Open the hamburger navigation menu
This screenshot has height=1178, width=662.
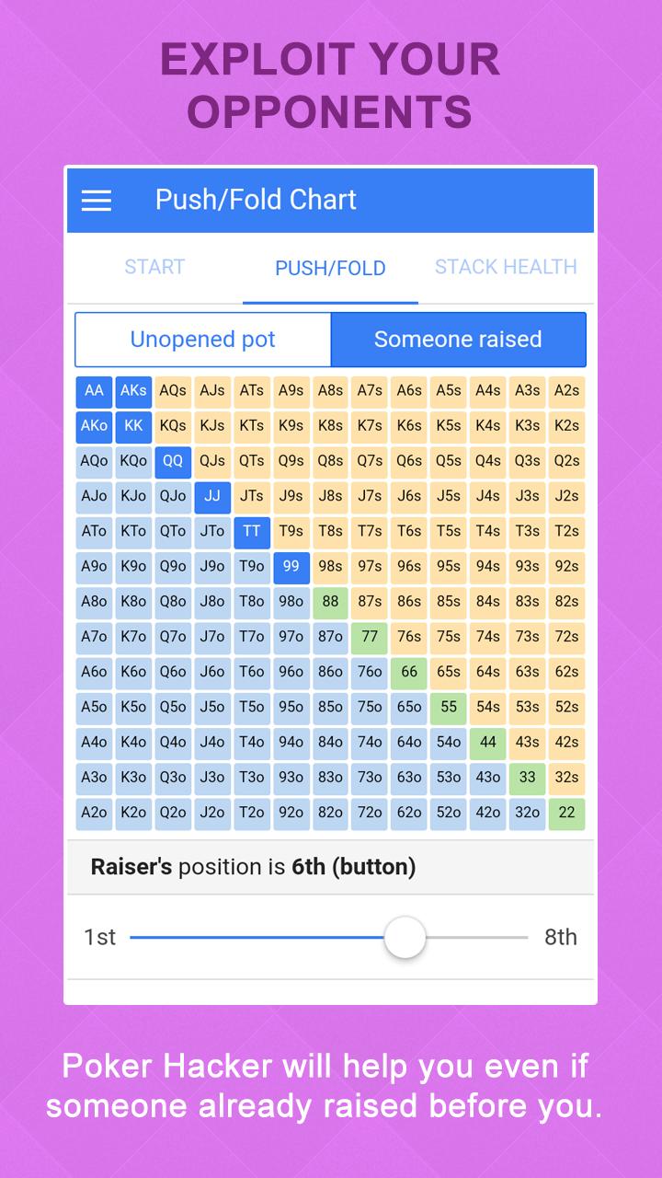click(97, 200)
